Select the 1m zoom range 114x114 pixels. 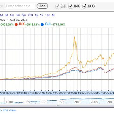pyautogui.click(x=12, y=15)
